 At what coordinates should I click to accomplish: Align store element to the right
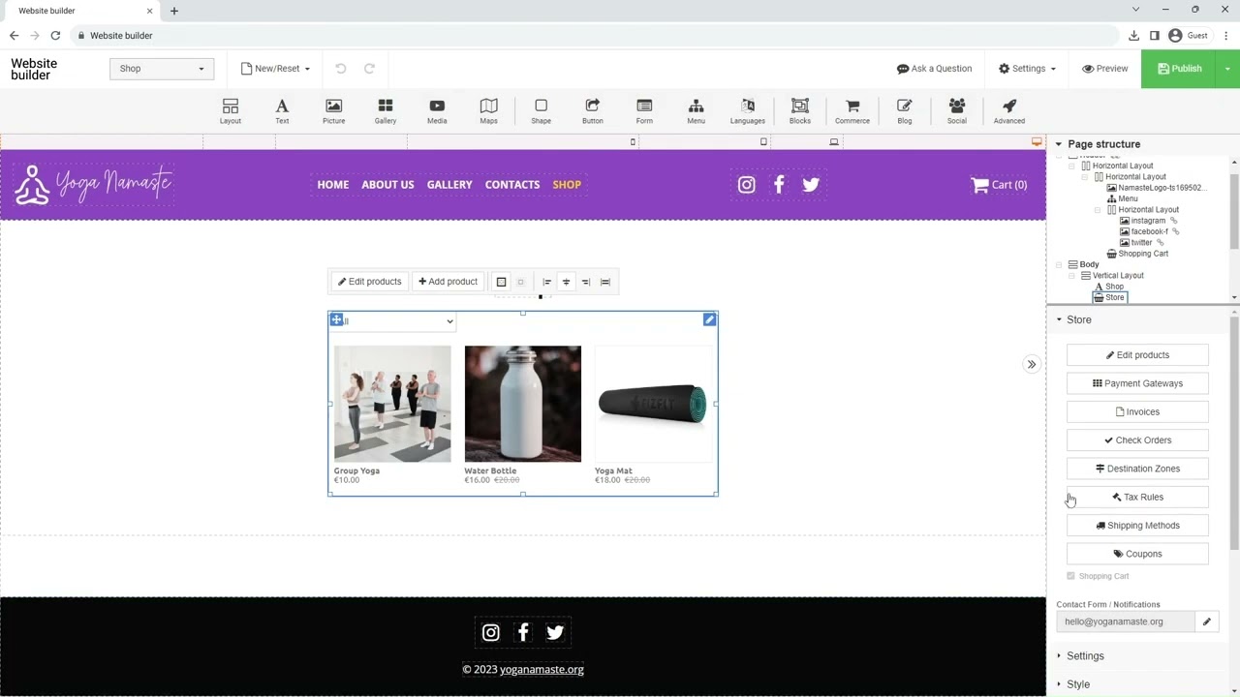point(586,282)
